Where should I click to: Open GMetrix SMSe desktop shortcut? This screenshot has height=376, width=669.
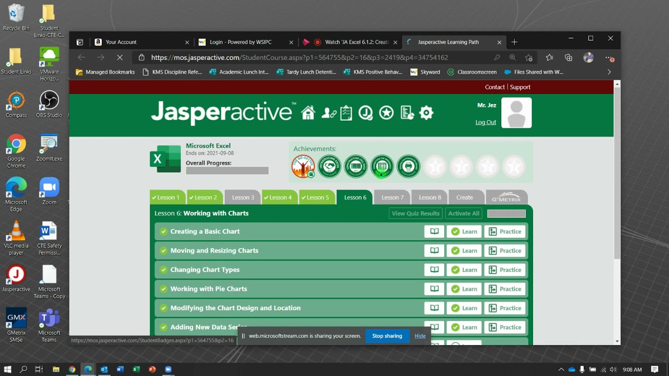[16, 324]
